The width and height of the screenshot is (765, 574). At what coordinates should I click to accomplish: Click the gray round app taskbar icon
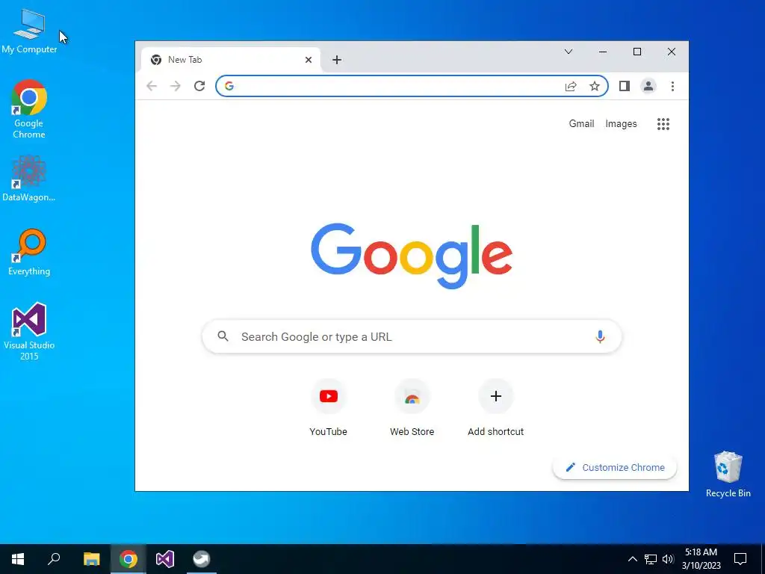[x=202, y=559]
